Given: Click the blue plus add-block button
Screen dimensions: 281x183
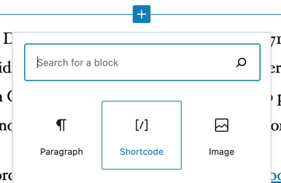Looking at the screenshot, I should tap(141, 14).
